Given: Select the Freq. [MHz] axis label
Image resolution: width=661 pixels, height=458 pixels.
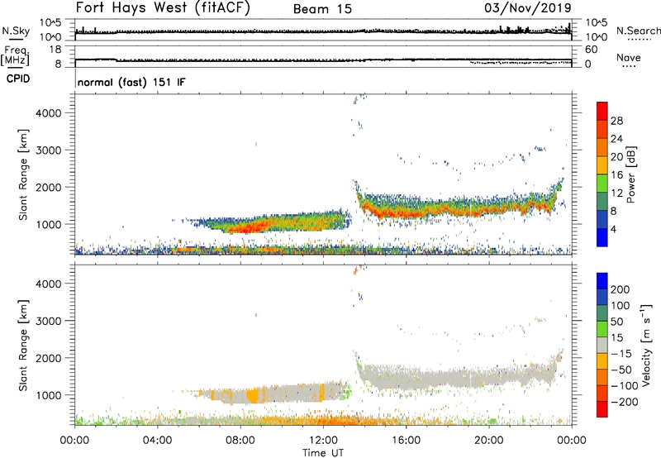Looking at the screenshot, I should click(x=16, y=56).
